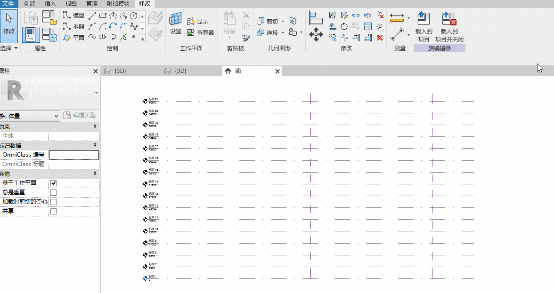Screen dimensions: 554x293
Task: Click the Copy tool icon
Action: (x=333, y=37)
